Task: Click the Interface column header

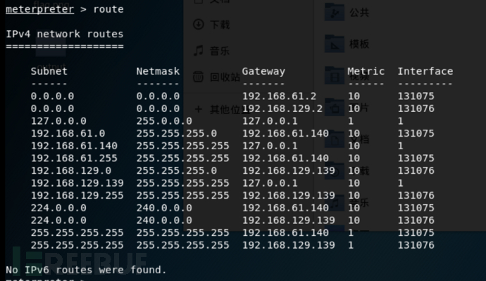Action: pyautogui.click(x=425, y=71)
